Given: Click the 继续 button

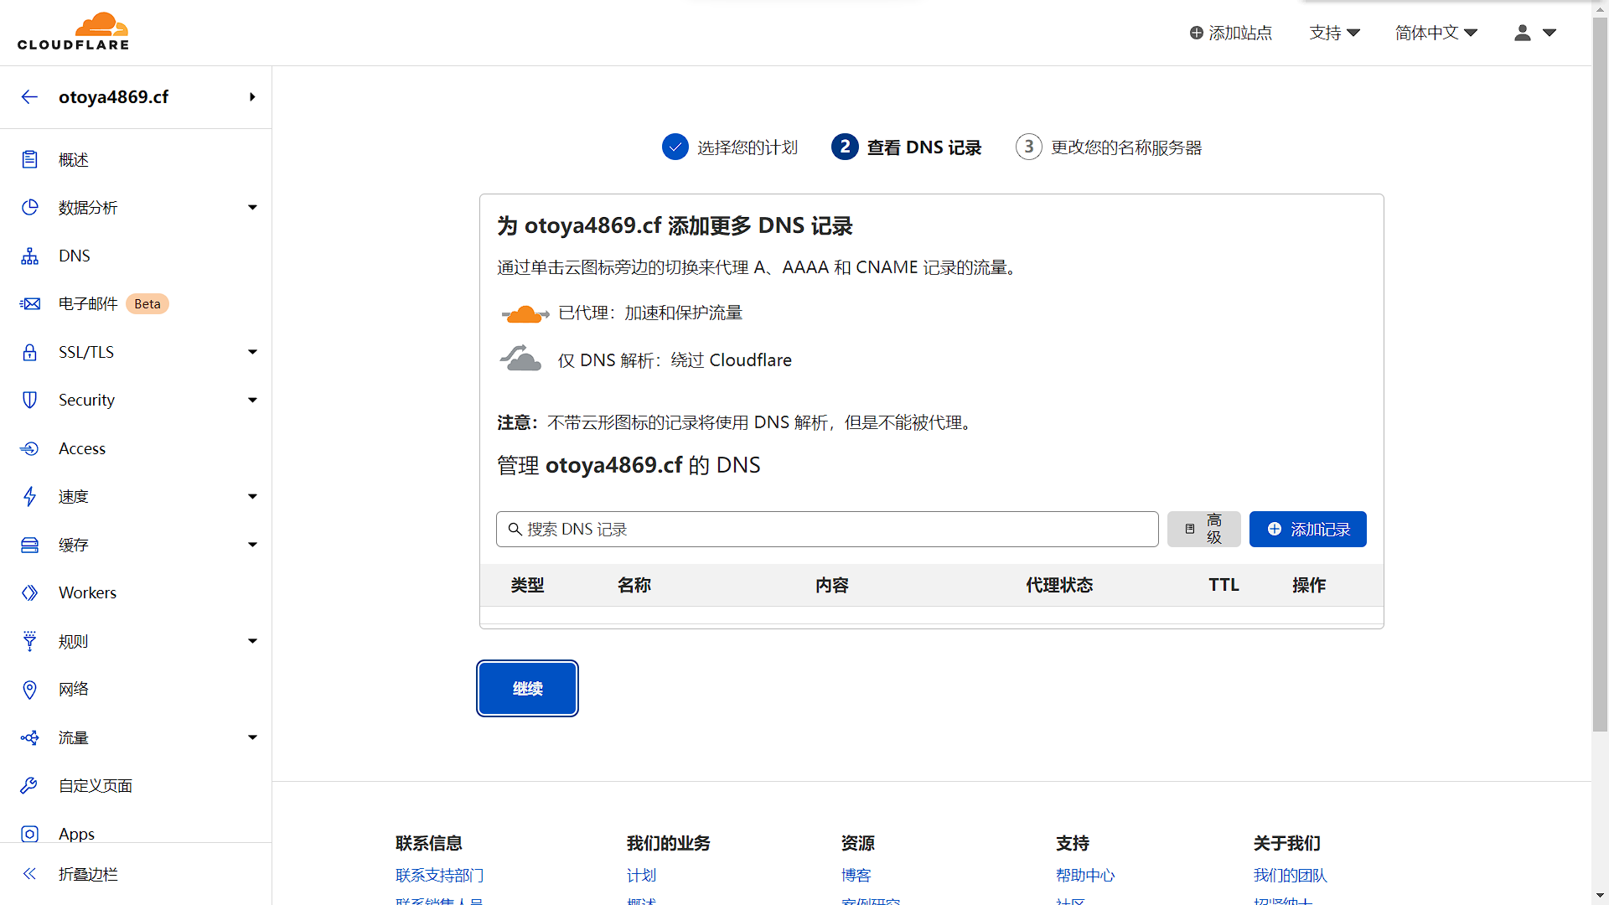Looking at the screenshot, I should click(x=527, y=689).
